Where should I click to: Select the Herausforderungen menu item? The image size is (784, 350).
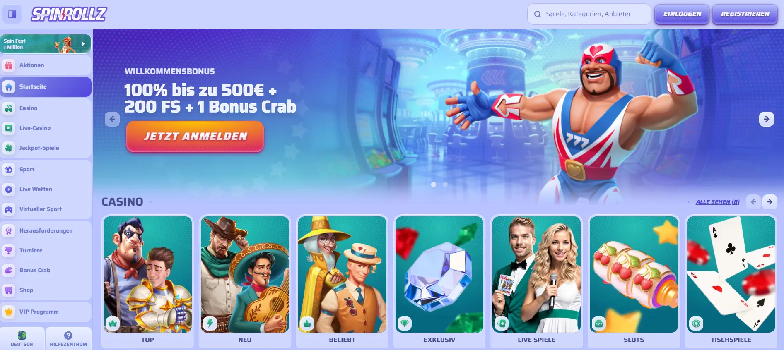(46, 230)
